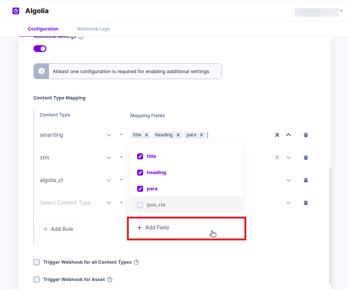Delete the xtm mapping rule
The width and height of the screenshot is (348, 289).
(305, 157)
